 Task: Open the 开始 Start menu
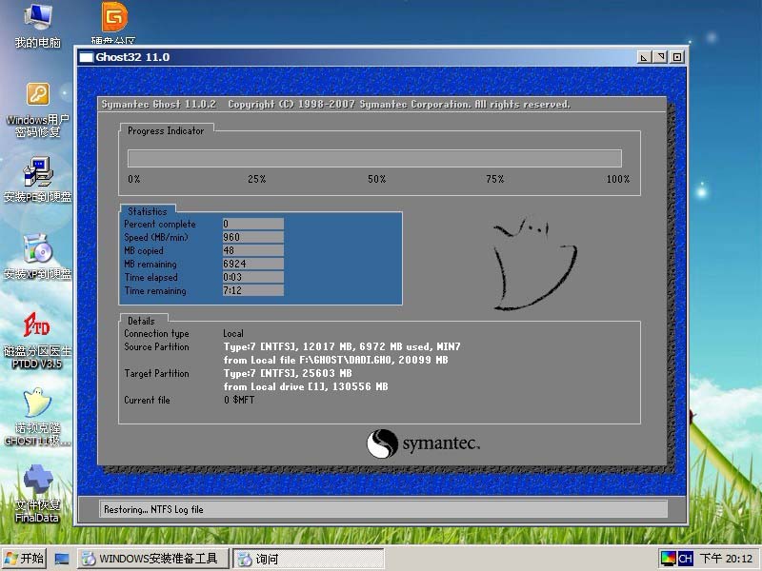tap(25, 559)
